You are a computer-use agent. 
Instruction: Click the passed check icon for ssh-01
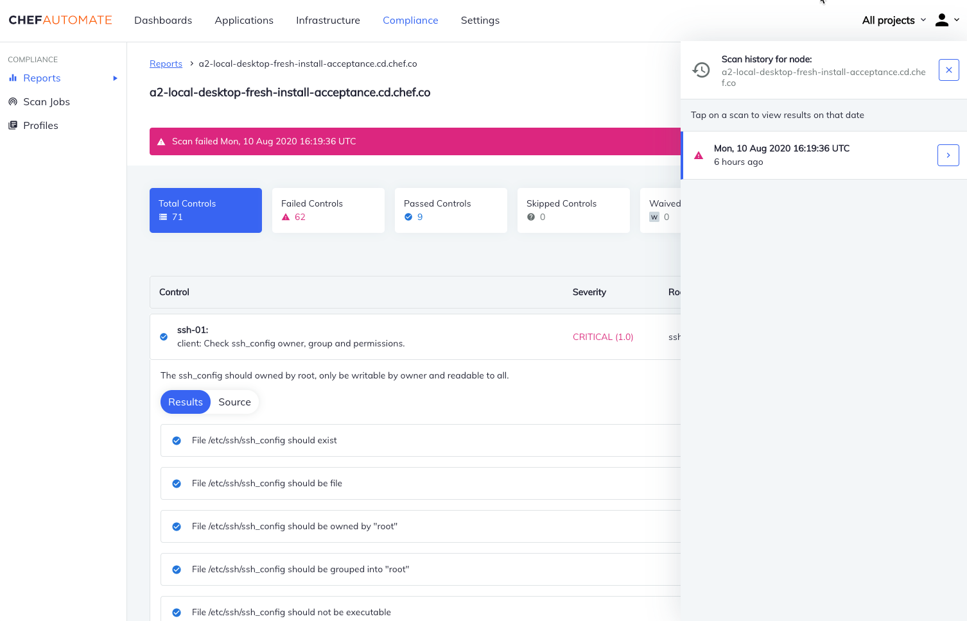(x=164, y=337)
